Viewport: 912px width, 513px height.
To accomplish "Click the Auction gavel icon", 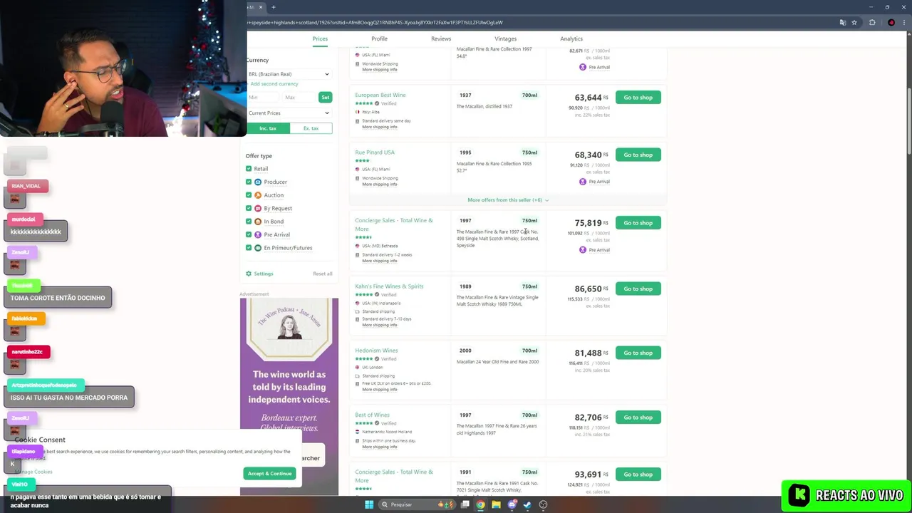I will coord(258,195).
